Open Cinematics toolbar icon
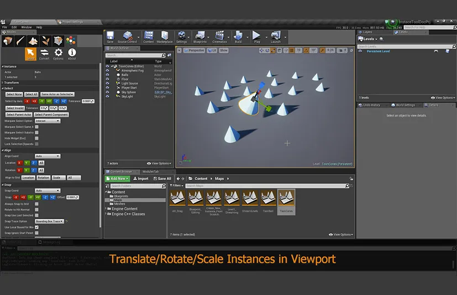457x295 pixels. coord(219,38)
